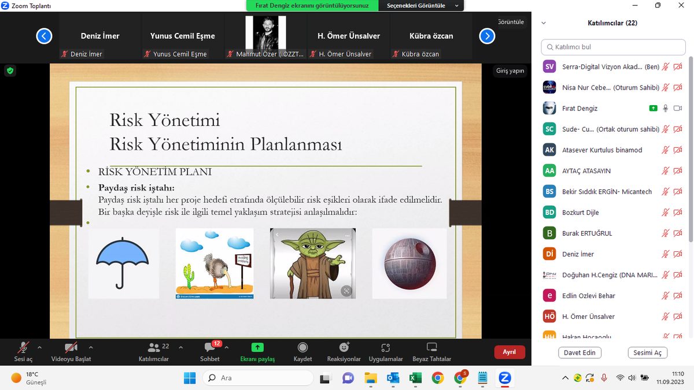Select Edlin Ozlevi Behar participant row
694x390 pixels.
[613, 296]
